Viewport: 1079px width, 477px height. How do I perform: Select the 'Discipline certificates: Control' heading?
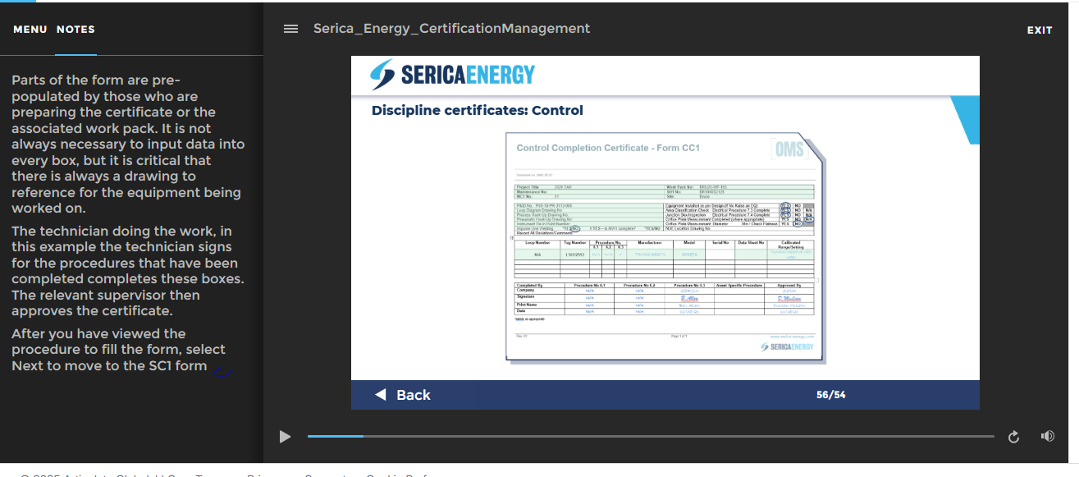(478, 110)
